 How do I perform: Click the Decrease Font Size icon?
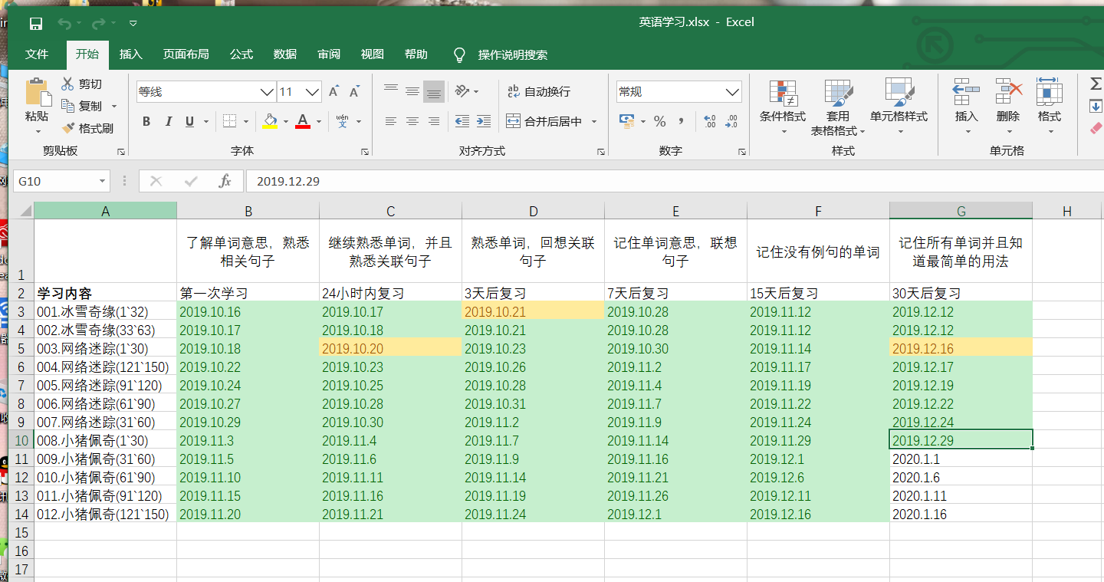click(x=354, y=92)
